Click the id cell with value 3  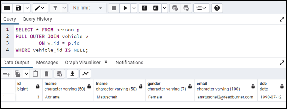[x=28, y=97]
